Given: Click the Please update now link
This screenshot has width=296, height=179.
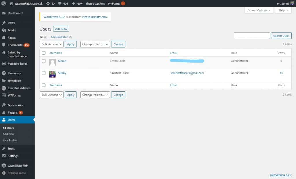Looking at the screenshot, I should point(95,17).
